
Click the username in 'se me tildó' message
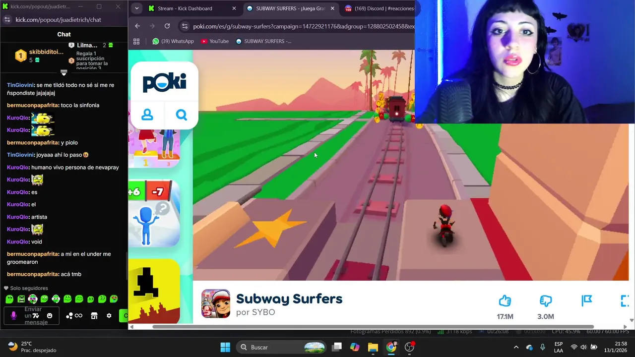21,85
